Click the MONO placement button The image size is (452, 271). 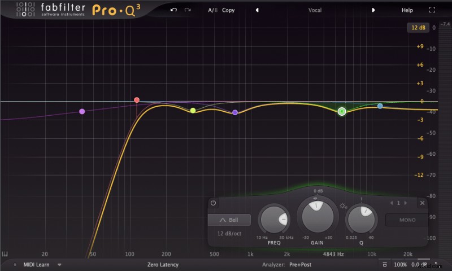407,220
